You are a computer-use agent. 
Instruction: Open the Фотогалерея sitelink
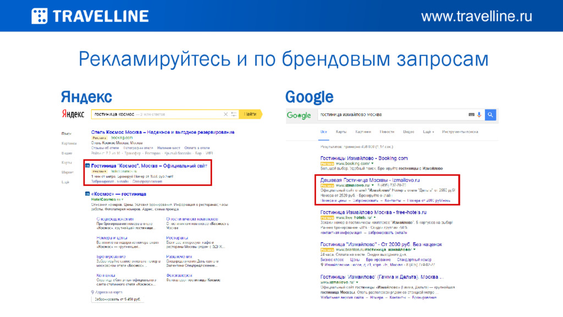pyautogui.click(x=179, y=275)
